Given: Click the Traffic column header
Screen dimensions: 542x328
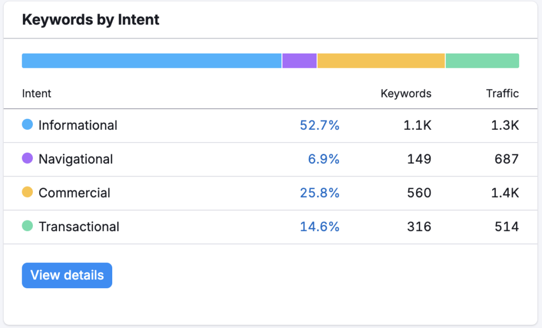Looking at the screenshot, I should click(x=502, y=94).
